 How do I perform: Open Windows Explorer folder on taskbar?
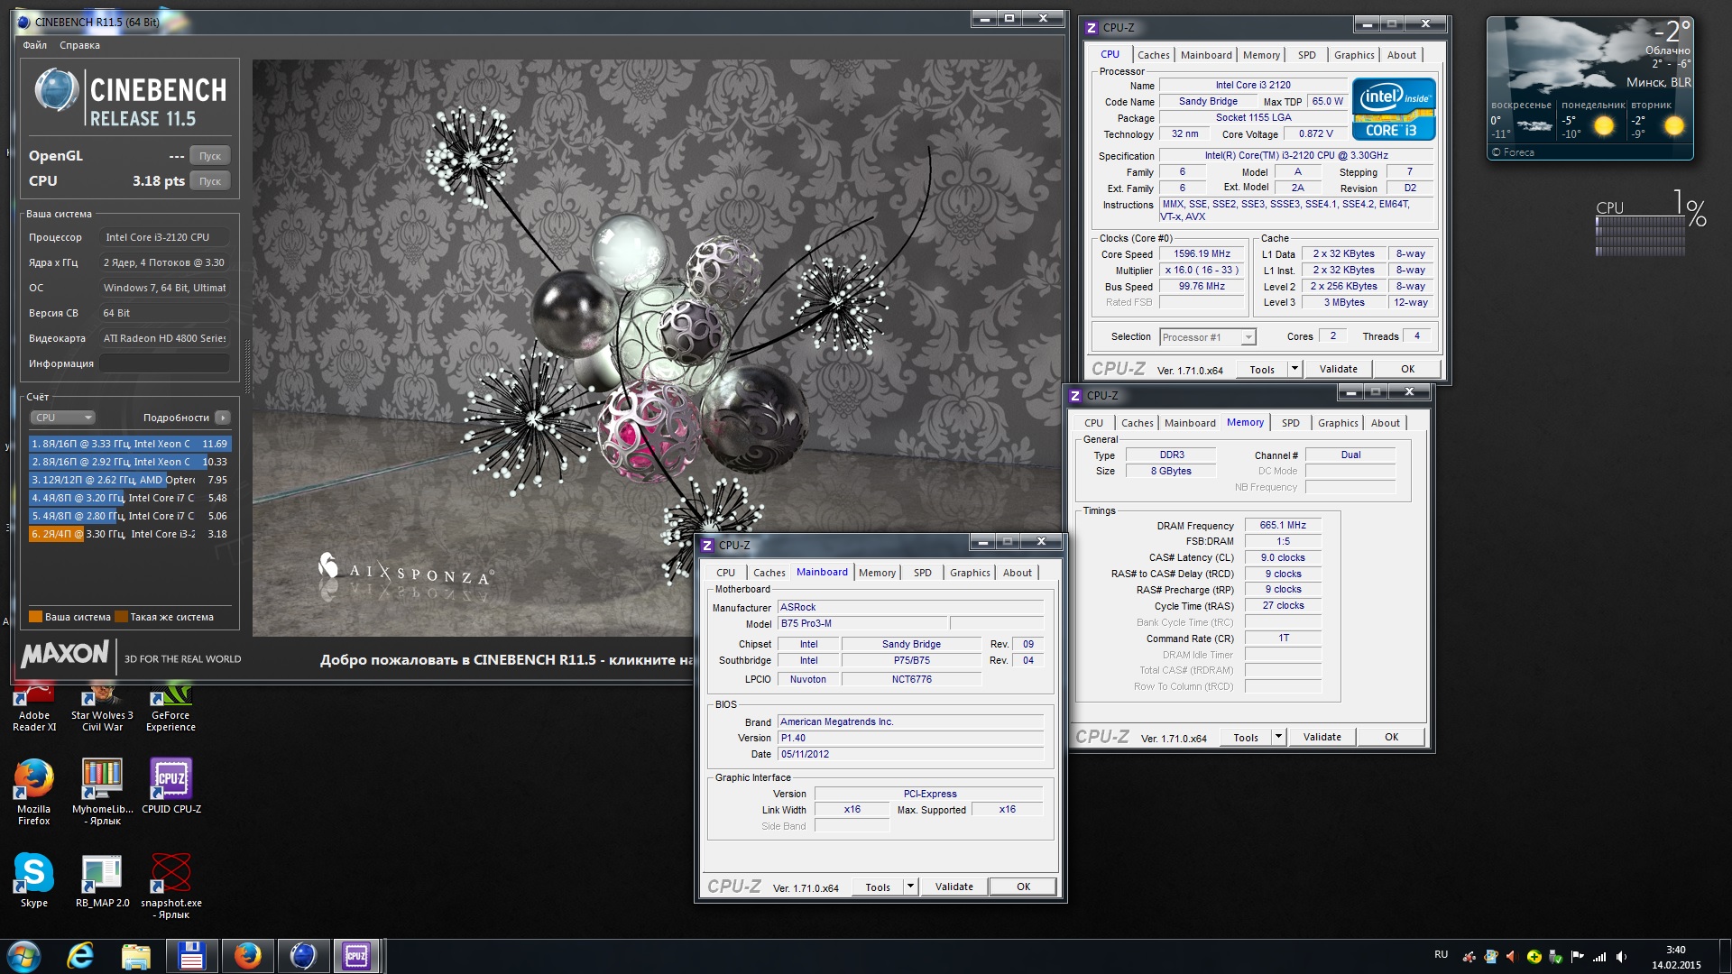tap(136, 956)
